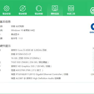Select the 版本号 11.0 value
The width and height of the screenshot is (94, 94).
[x=17, y=38]
